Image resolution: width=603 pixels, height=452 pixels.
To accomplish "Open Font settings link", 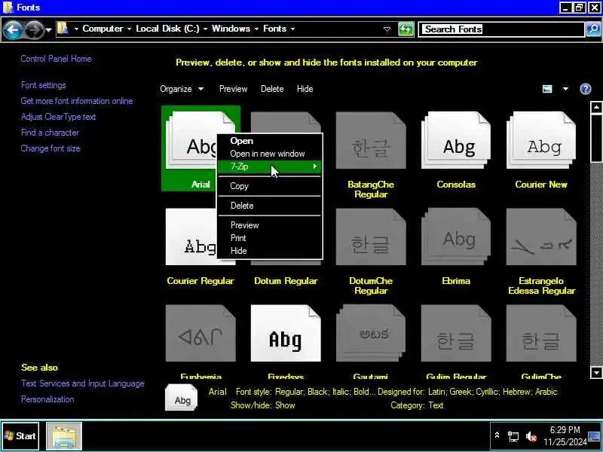I will (x=44, y=85).
